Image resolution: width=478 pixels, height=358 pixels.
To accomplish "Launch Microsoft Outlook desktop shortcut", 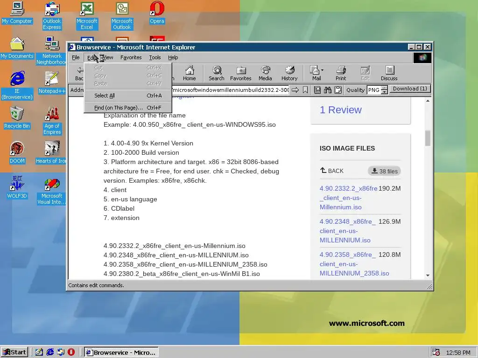I will pos(122,16).
